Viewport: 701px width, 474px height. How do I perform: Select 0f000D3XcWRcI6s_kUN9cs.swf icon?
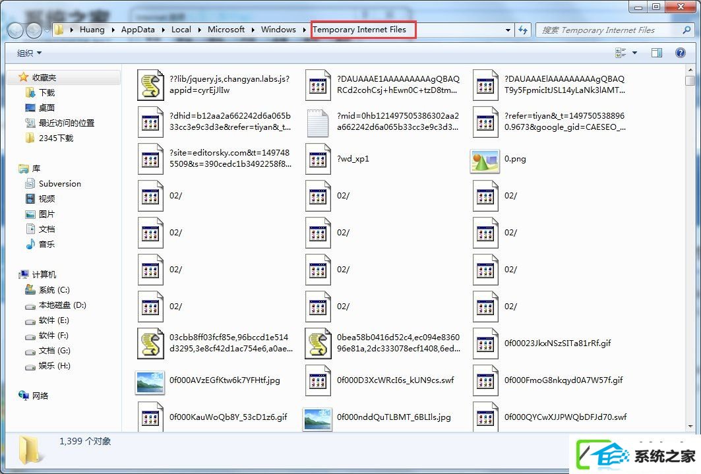318,380
